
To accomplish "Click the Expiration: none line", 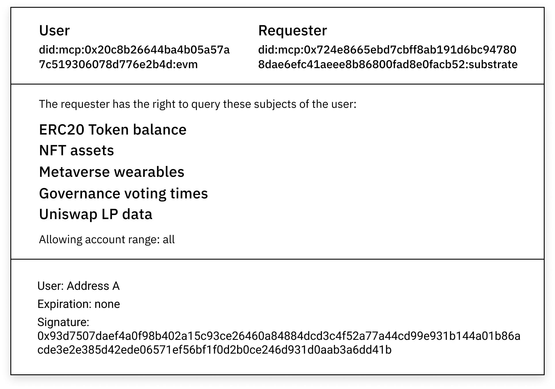I will [79, 304].
